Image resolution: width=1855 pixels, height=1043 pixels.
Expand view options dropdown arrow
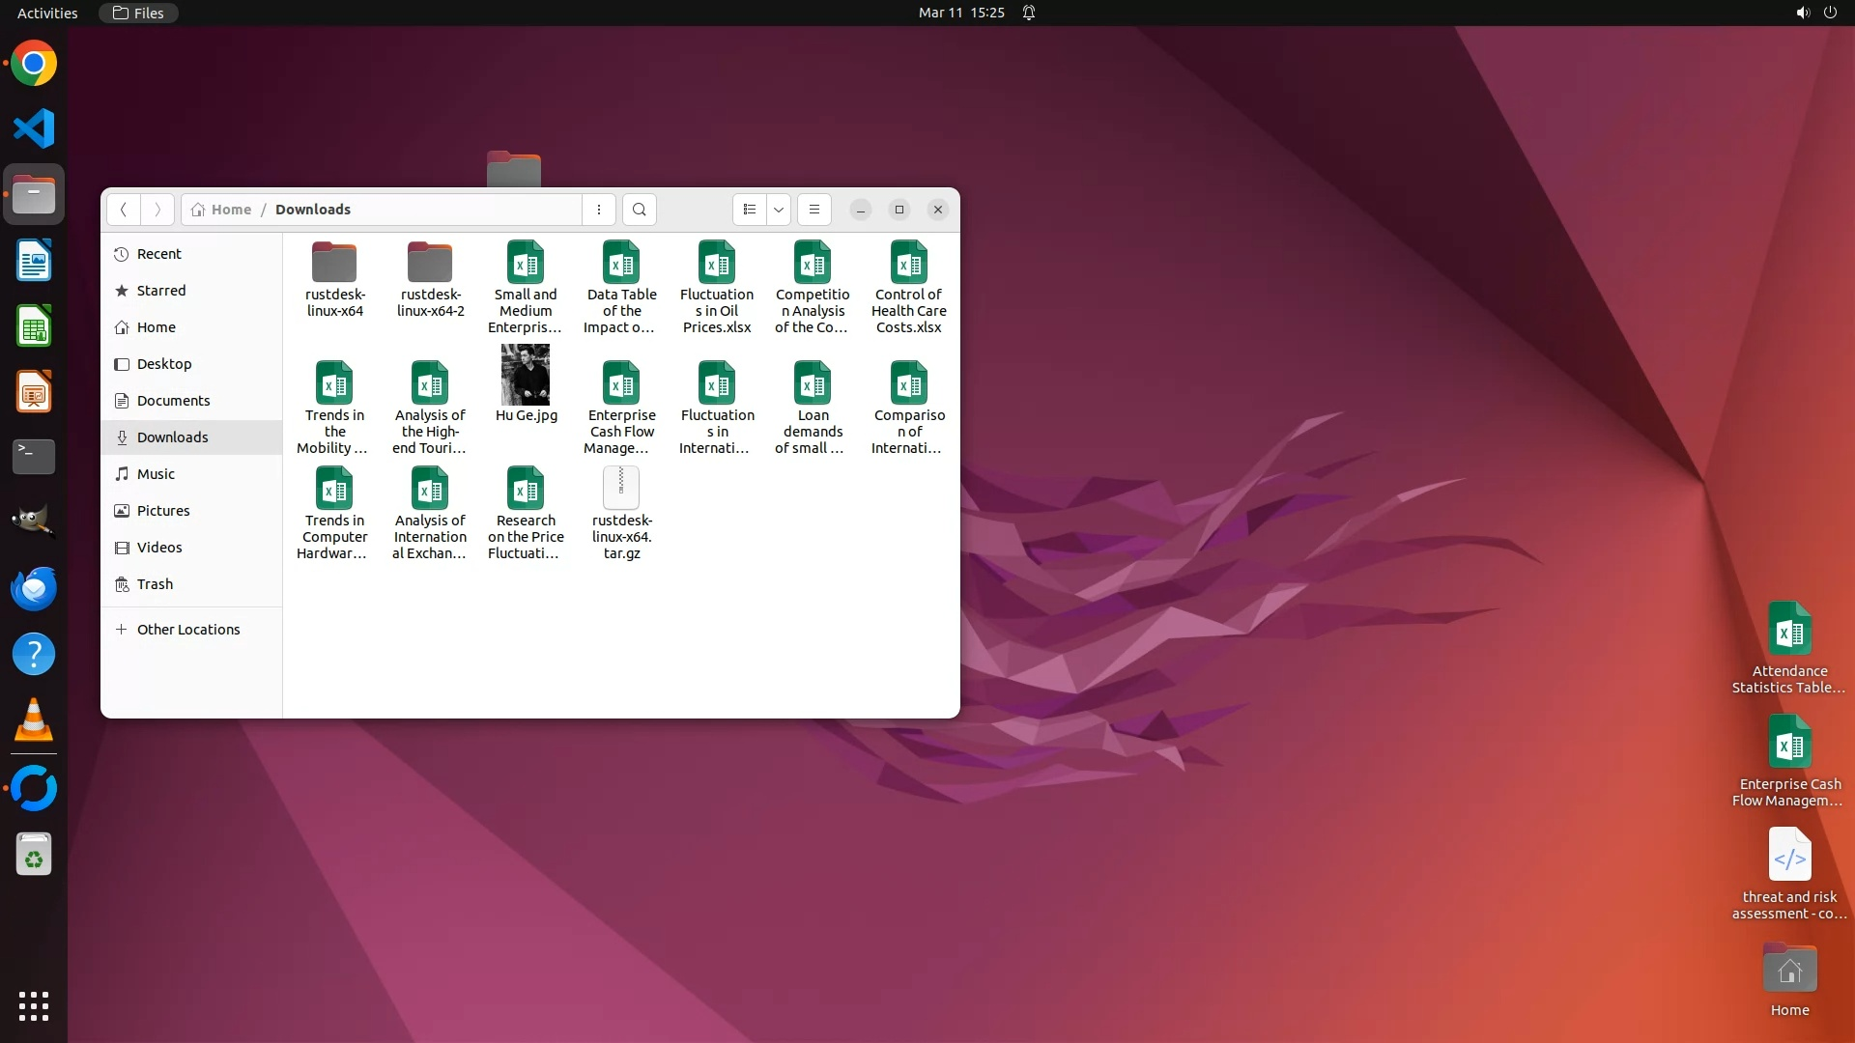point(779,210)
